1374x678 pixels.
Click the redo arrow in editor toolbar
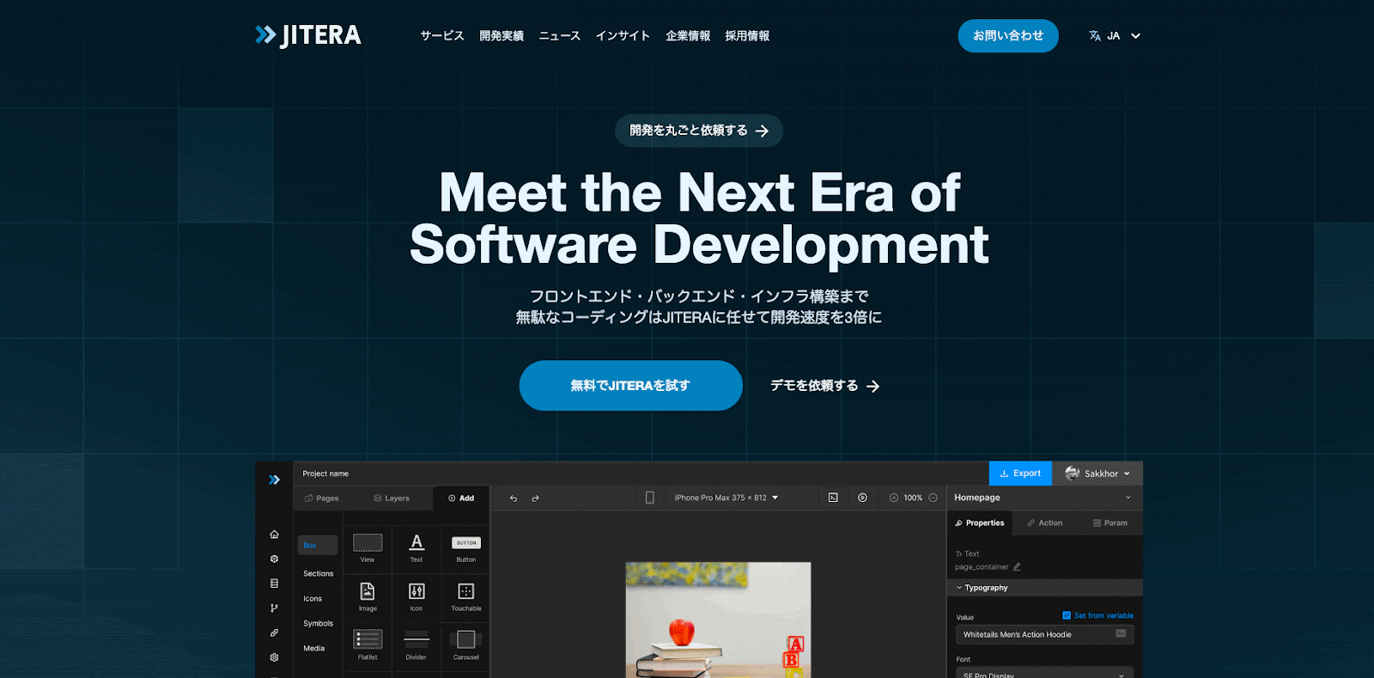coord(535,498)
